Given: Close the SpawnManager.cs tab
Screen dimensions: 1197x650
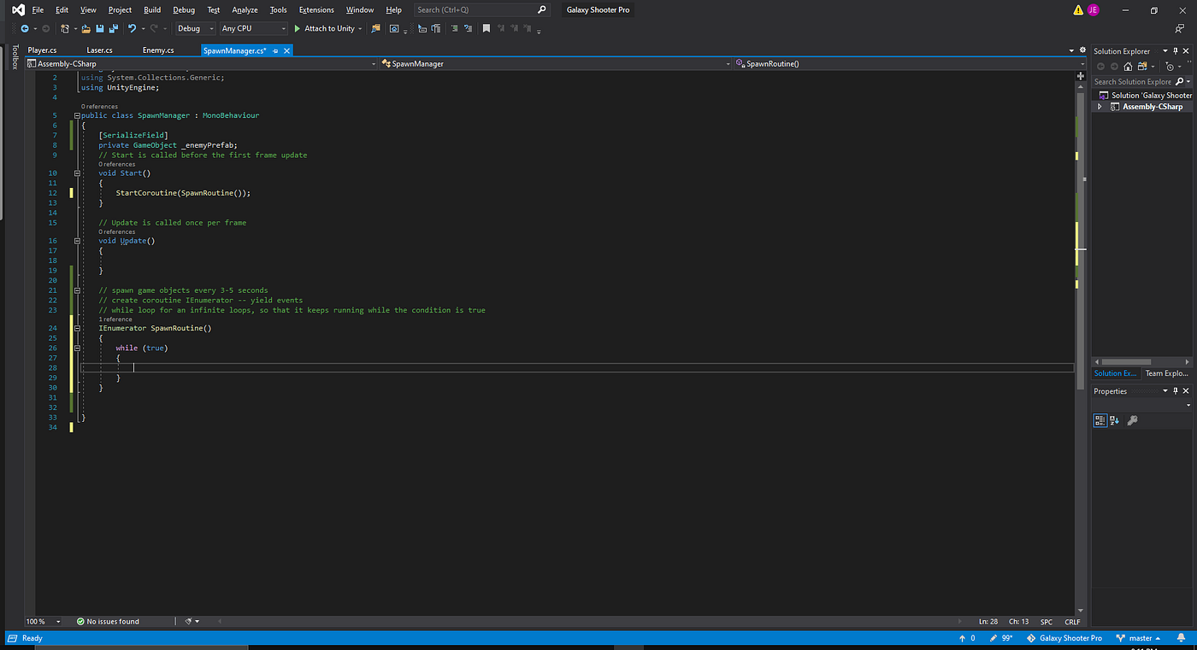Looking at the screenshot, I should (287, 50).
